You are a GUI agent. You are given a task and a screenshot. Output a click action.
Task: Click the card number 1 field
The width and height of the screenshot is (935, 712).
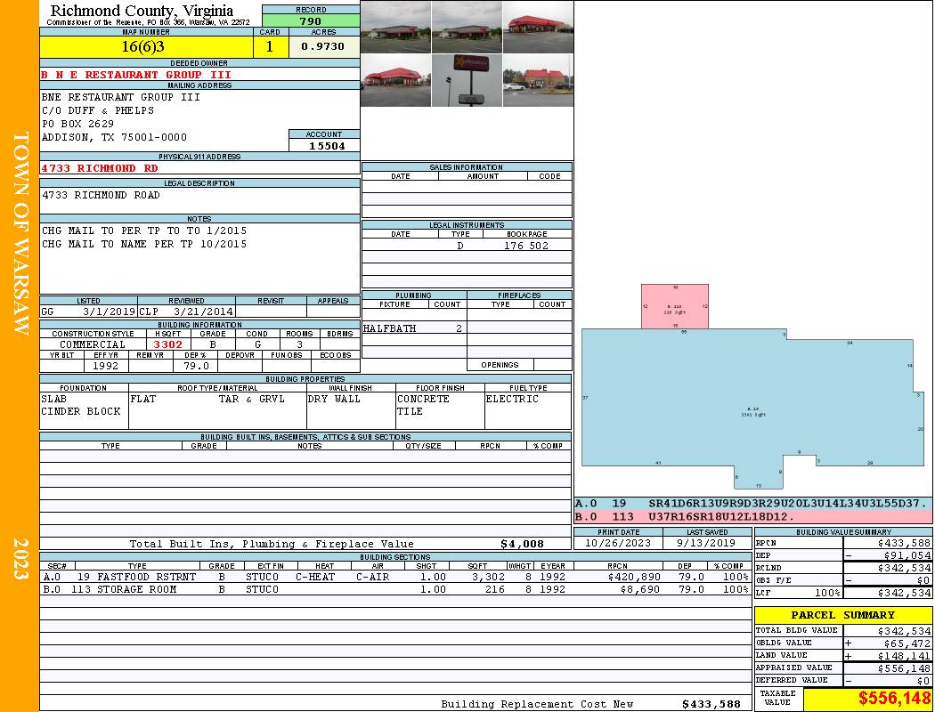(270, 46)
